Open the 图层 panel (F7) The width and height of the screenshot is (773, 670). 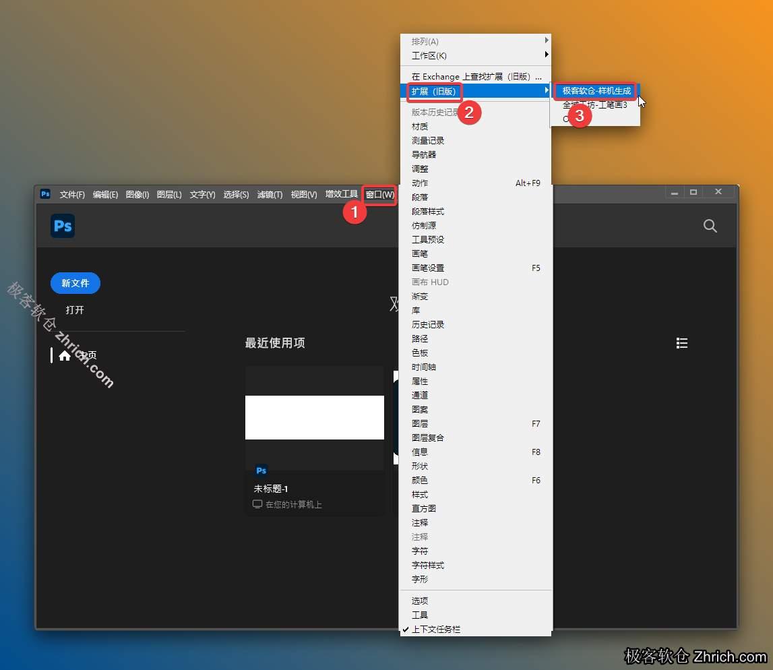476,424
